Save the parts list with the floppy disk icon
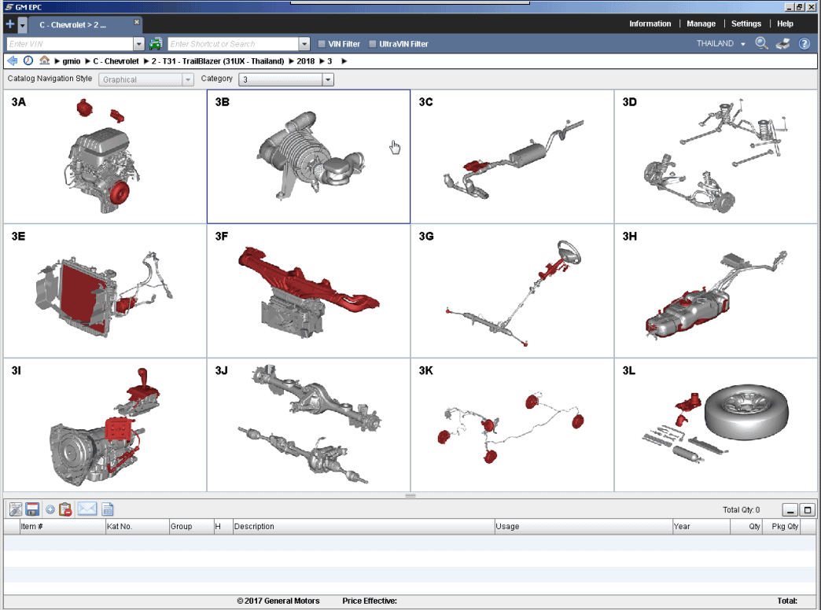The width and height of the screenshot is (821, 610). click(x=32, y=509)
